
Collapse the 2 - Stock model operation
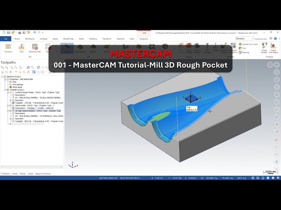coord(8,105)
